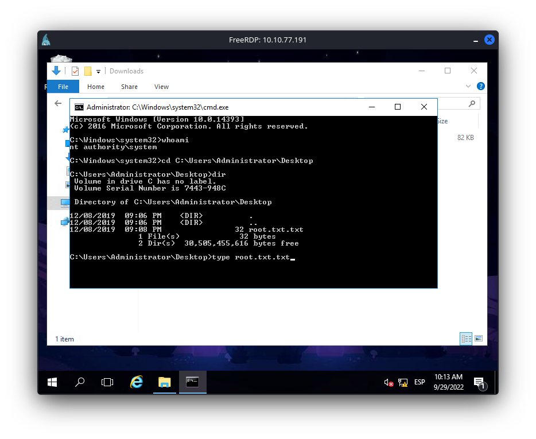Viewport: 536px width, 439px height.
Task: Click the Explorer Help question mark icon
Action: pyautogui.click(x=481, y=87)
